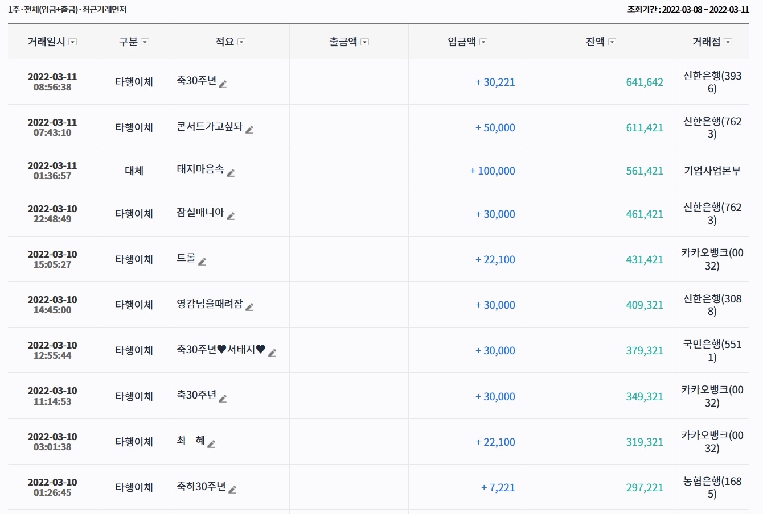Edit memo pencil next to 최 혜
The image size is (763, 514).
[211, 444]
